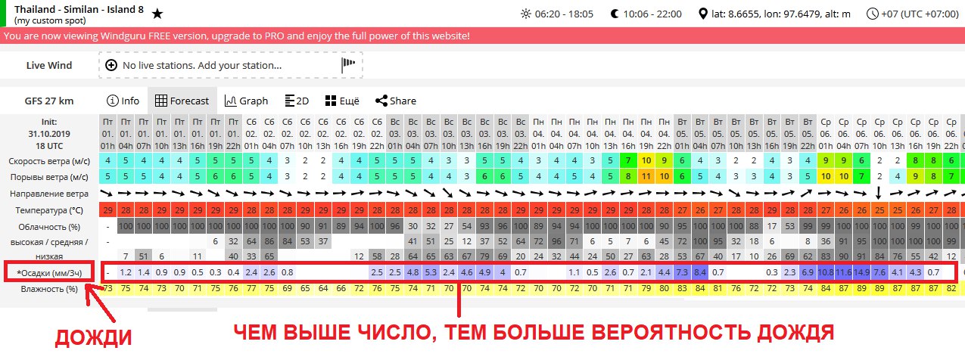Click the upgrade to PRO banner
The height and width of the screenshot is (360, 965).
pyautogui.click(x=482, y=36)
